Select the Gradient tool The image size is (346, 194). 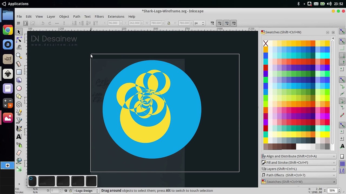pos(19,169)
